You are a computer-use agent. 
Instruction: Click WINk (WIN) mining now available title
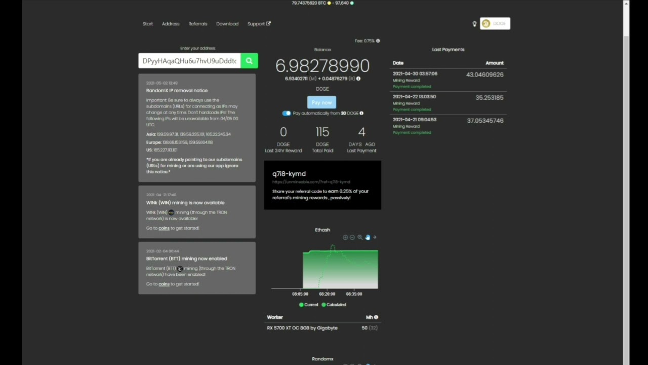[x=185, y=203]
